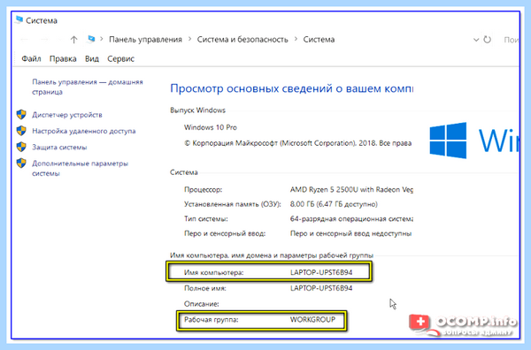Expand the address bar history dropdown
Viewport: 531px width, 350px height.
coord(476,40)
